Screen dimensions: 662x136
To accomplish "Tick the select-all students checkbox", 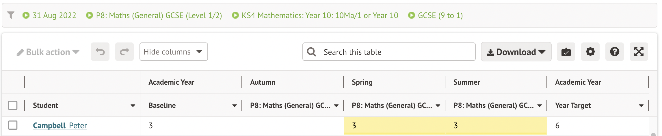I will 13,105.
